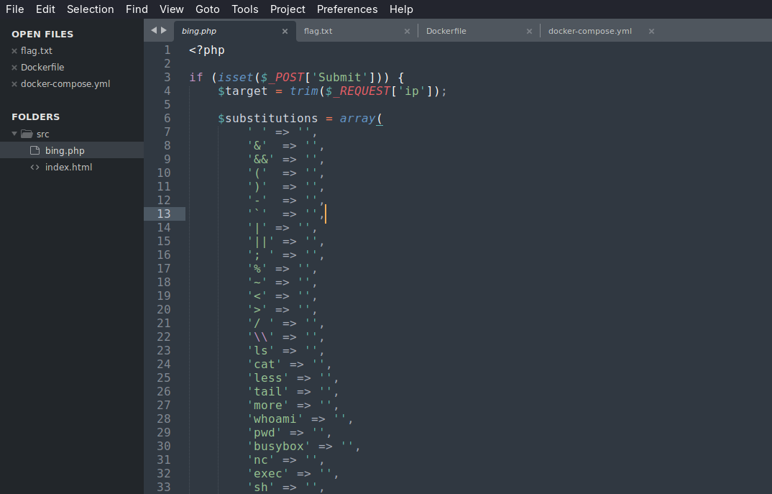Viewport: 772px width, 494px height.
Task: Open the Preferences menu
Action: (x=347, y=9)
